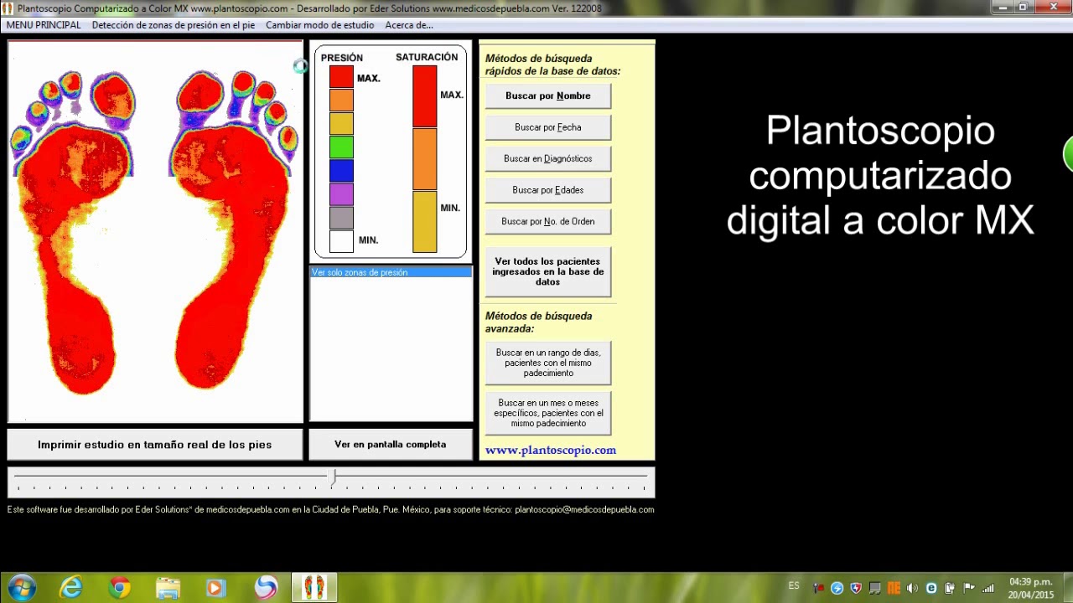Open the Action Center flag icon
This screenshot has width=1073, height=603.
click(x=969, y=588)
